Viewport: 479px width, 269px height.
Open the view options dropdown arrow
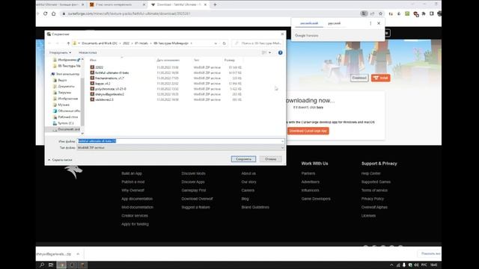(x=269, y=52)
